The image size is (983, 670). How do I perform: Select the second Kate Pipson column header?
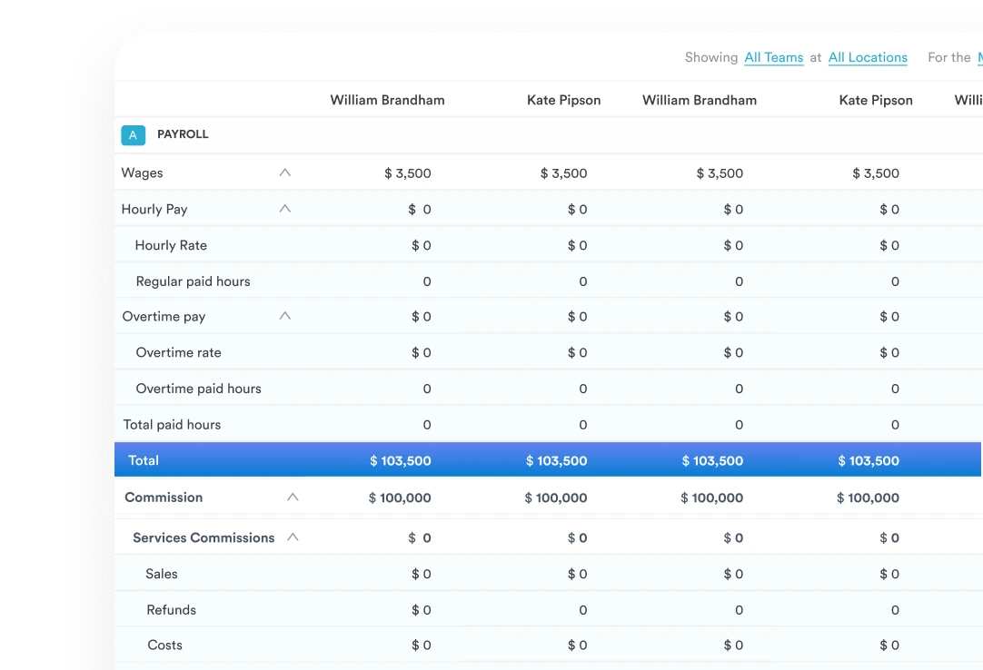coord(875,100)
